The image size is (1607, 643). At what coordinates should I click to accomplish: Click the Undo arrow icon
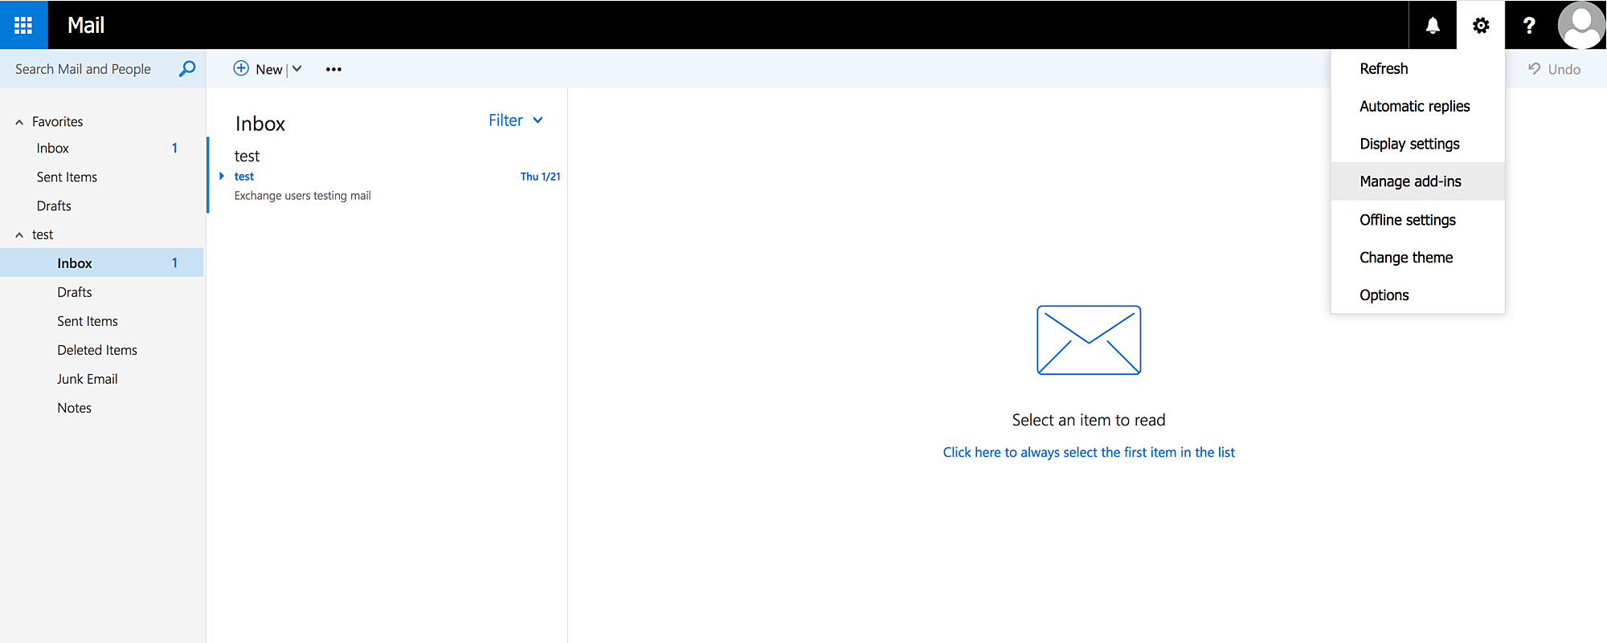pos(1535,69)
